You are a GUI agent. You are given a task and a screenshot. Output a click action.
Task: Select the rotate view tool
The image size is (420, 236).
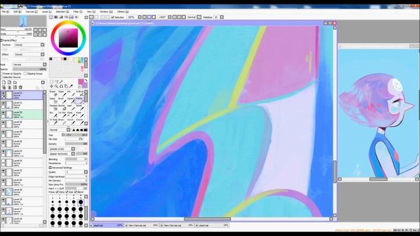[x=61, y=87]
